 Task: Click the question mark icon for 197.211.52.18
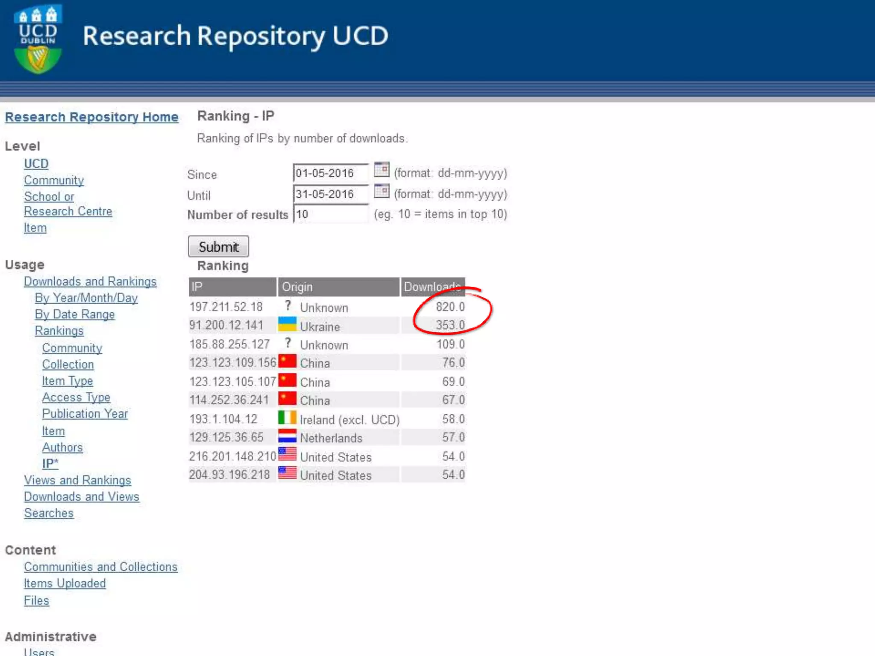tap(288, 306)
